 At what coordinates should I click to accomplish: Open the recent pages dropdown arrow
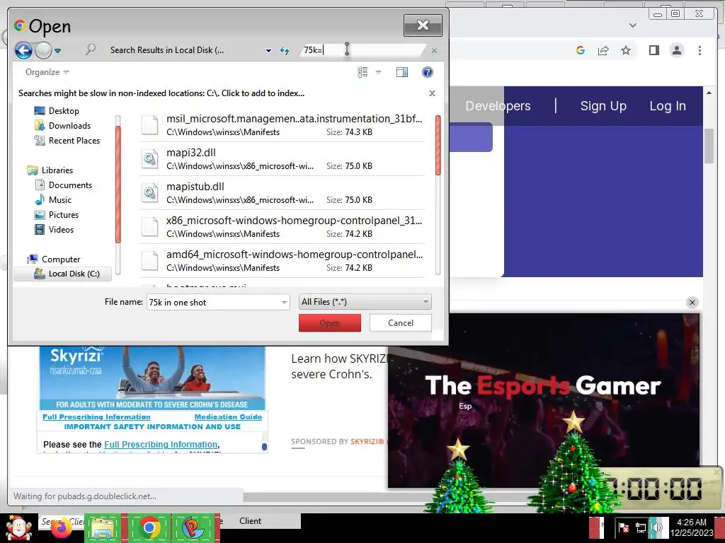tap(58, 50)
